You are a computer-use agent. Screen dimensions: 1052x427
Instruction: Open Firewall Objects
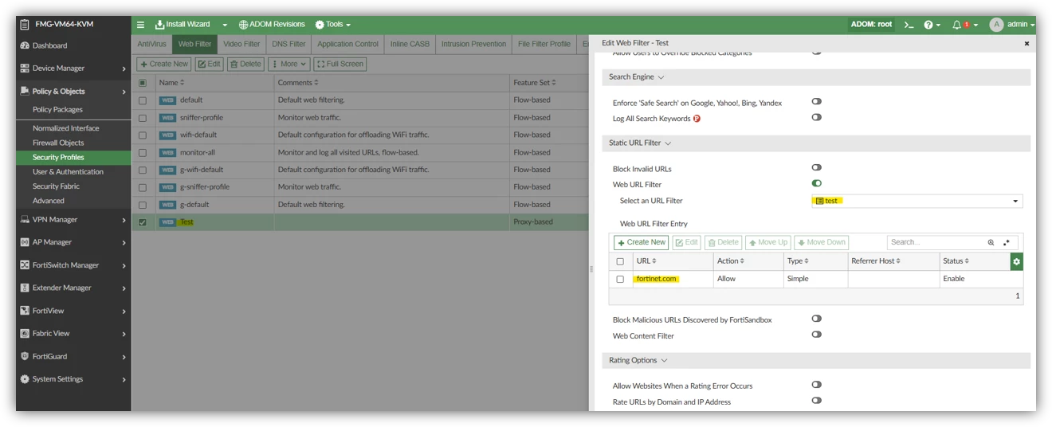pos(58,143)
